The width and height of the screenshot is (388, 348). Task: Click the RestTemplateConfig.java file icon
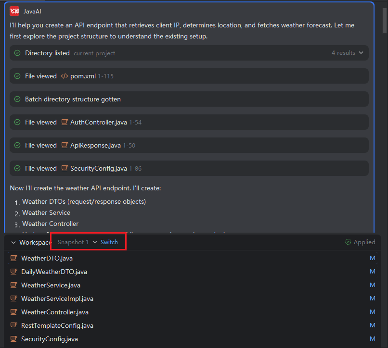(x=13, y=325)
